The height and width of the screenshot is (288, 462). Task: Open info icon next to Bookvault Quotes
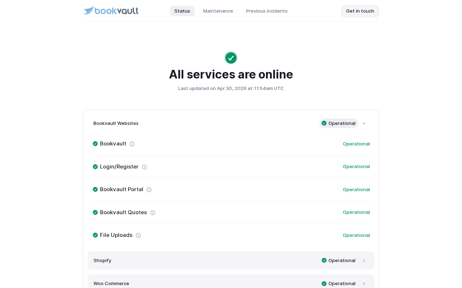click(x=153, y=213)
